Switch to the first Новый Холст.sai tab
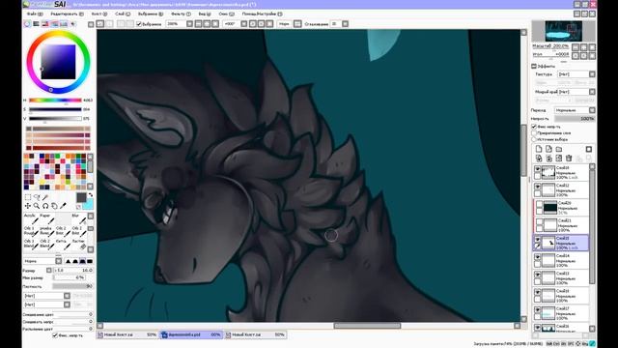 pyautogui.click(x=127, y=334)
